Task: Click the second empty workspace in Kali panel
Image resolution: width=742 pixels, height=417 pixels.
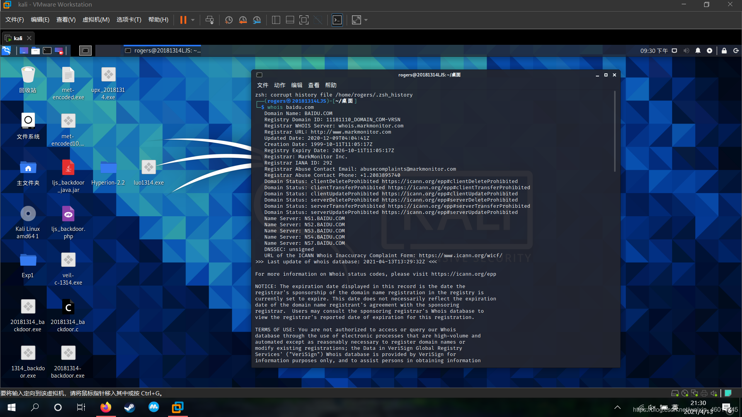Action: click(108, 51)
